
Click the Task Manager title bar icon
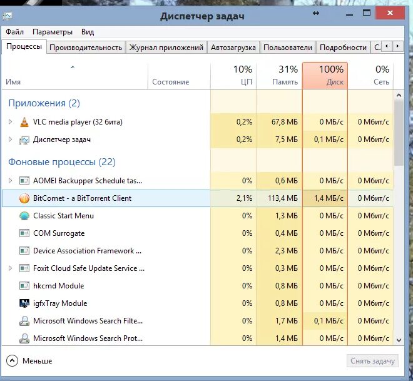pos(8,16)
